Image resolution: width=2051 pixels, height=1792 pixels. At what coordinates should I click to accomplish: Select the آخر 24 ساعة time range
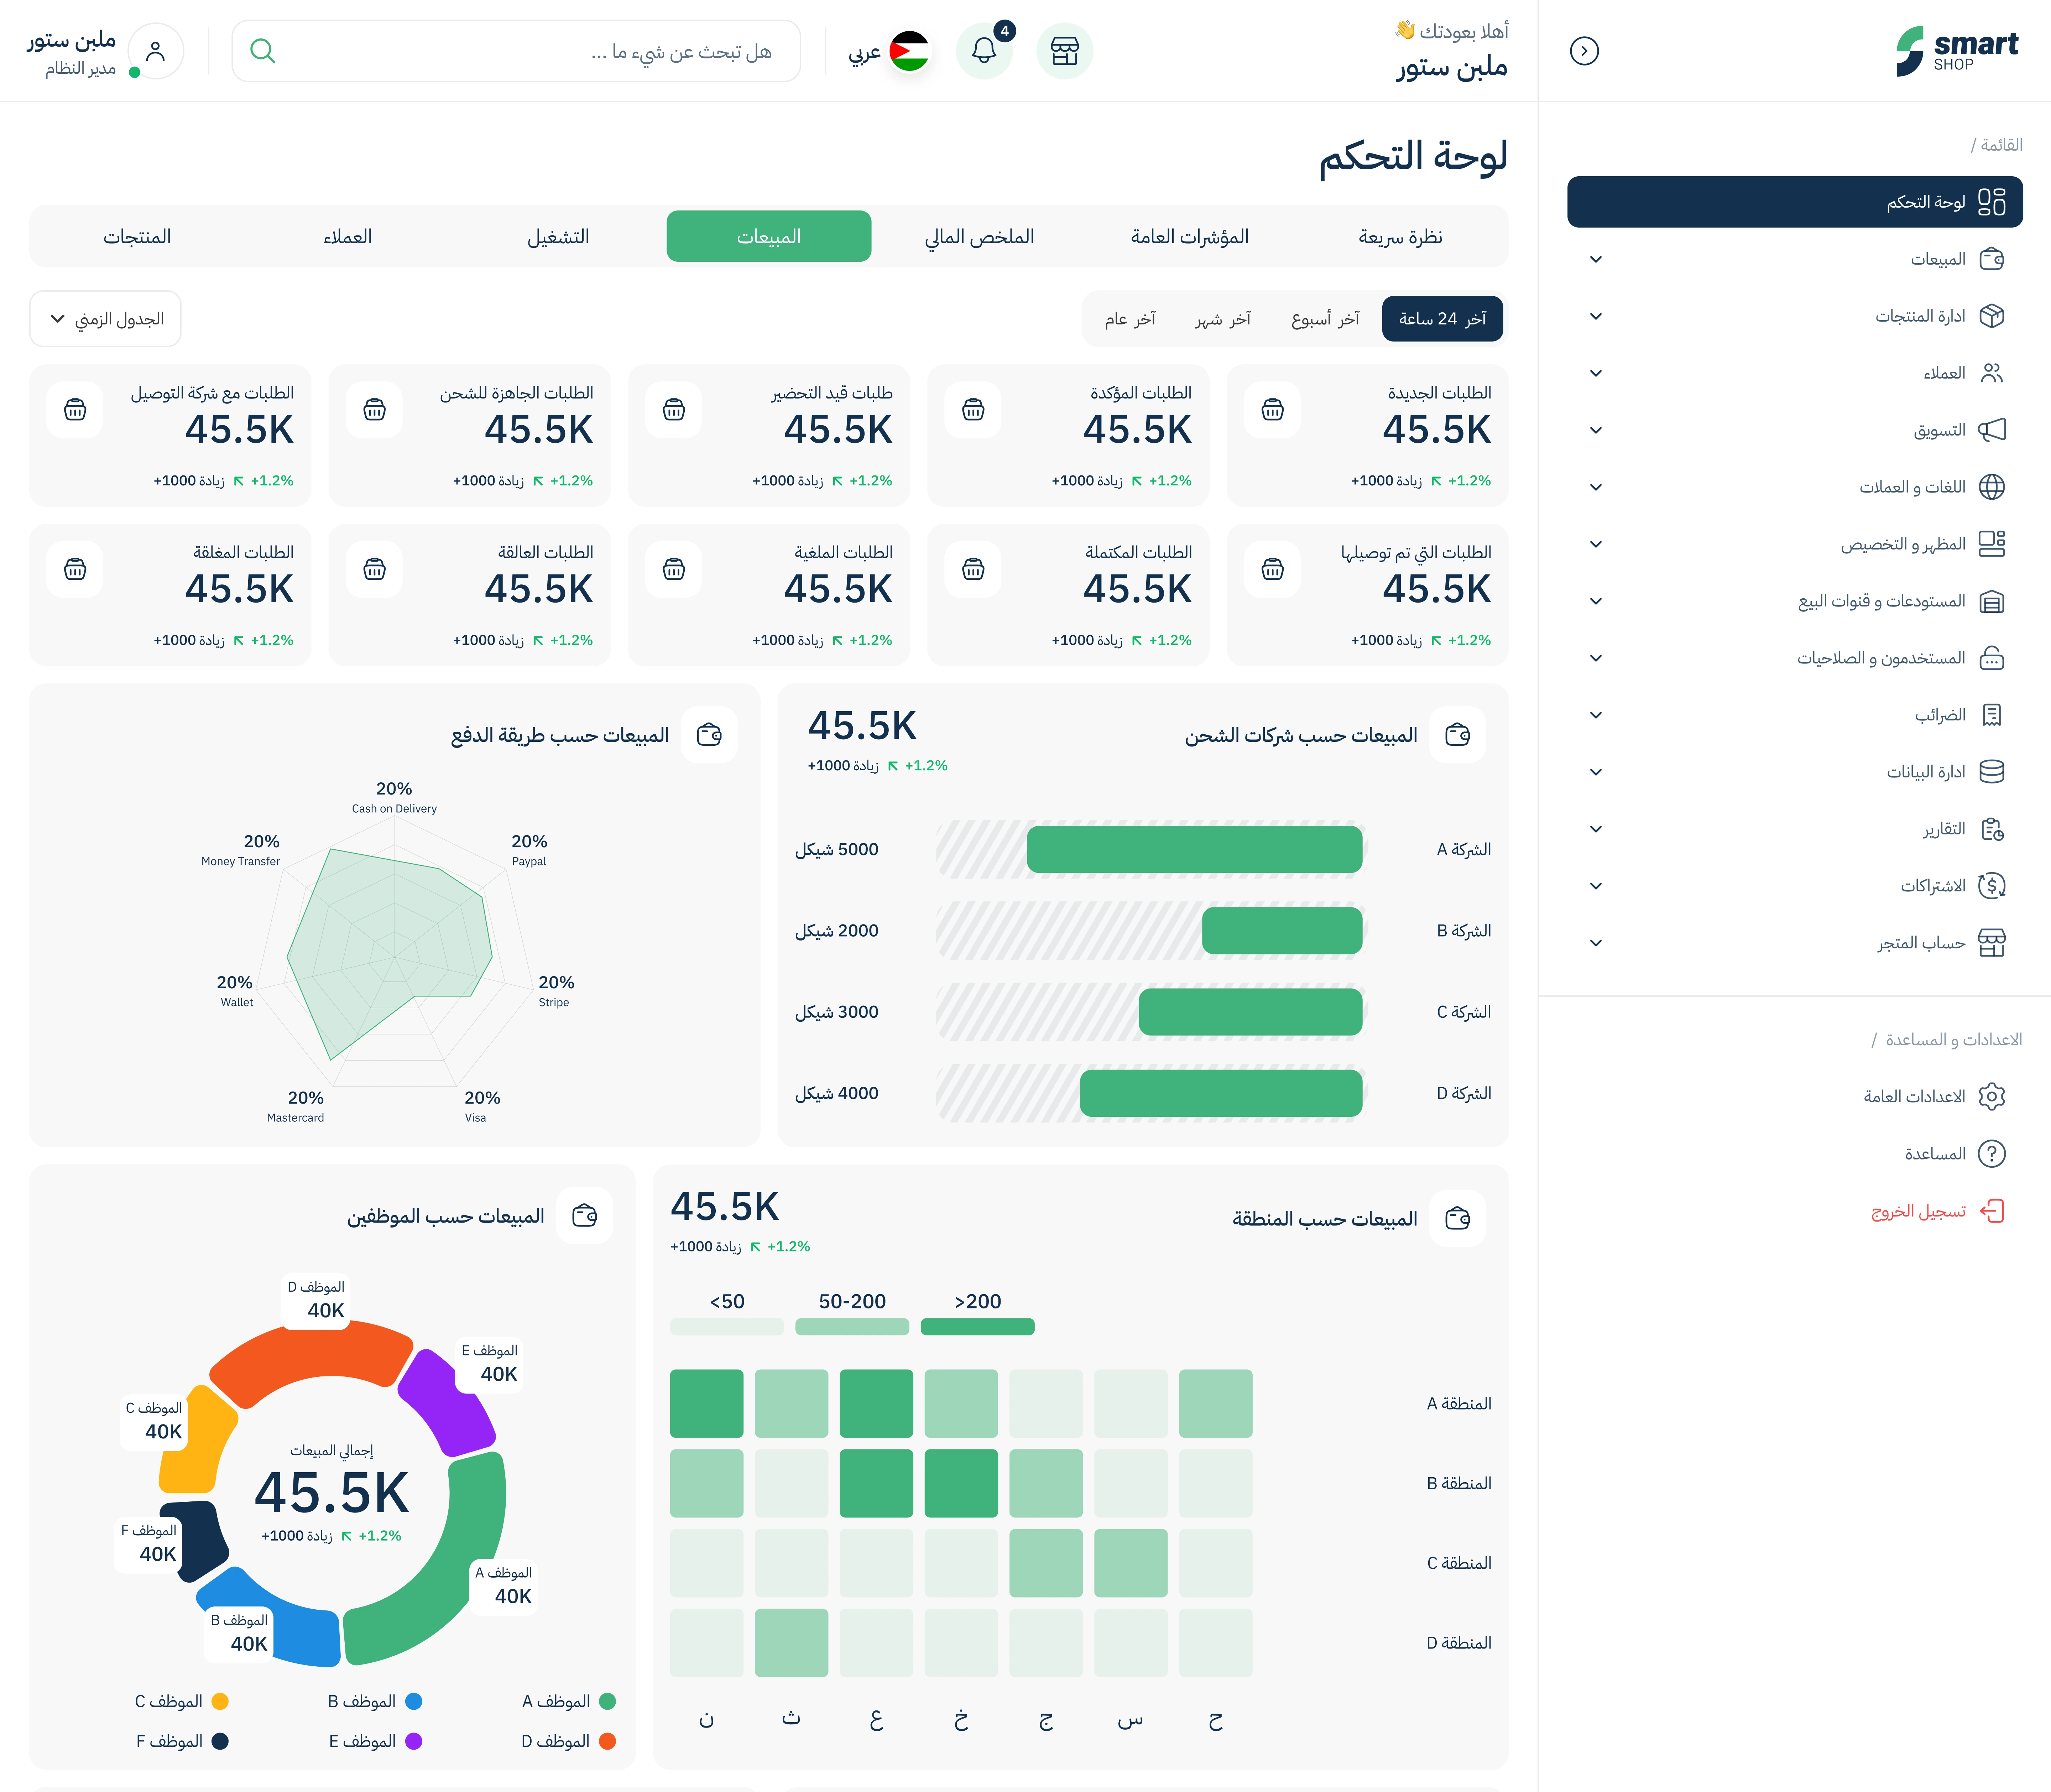pos(1442,319)
